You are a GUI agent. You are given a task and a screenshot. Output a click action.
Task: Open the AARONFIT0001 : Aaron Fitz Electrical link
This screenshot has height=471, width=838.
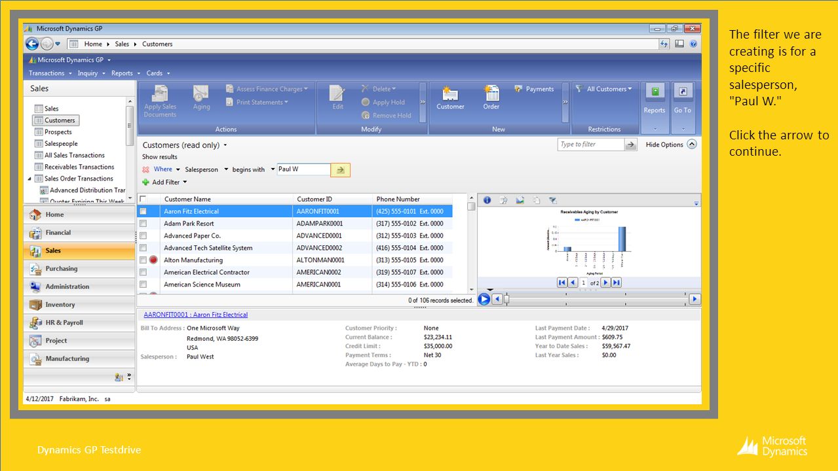[196, 315]
